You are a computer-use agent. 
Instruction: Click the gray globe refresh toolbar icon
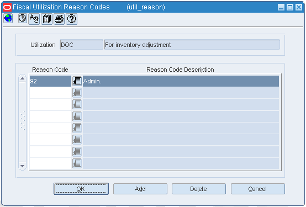[x=23, y=19]
